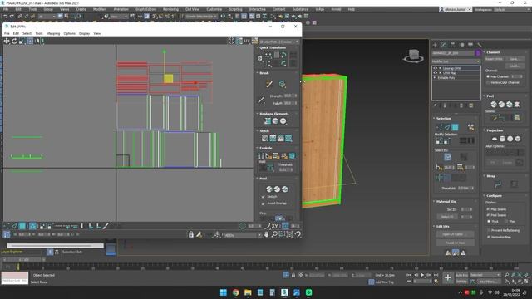Open Select menu in Edit UVWs
Image resolution: width=532 pixels, height=299 pixels.
(27, 33)
